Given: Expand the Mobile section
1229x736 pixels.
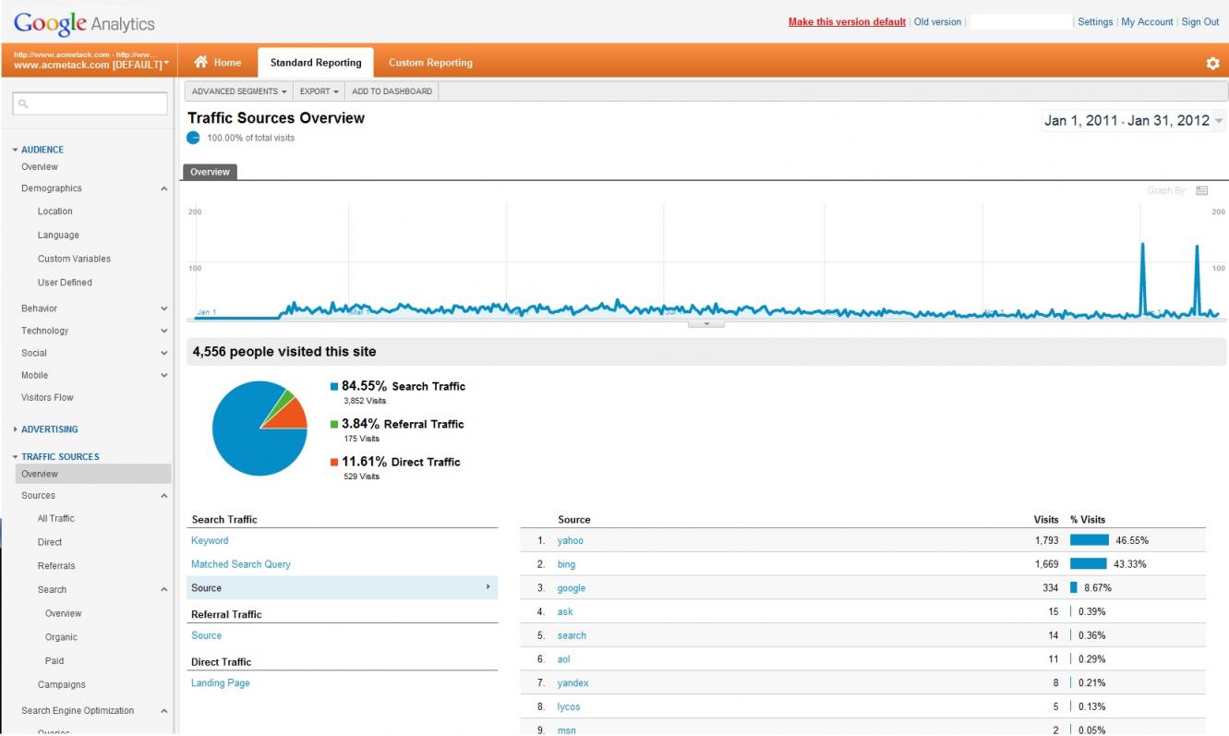Looking at the screenshot, I should (164, 375).
